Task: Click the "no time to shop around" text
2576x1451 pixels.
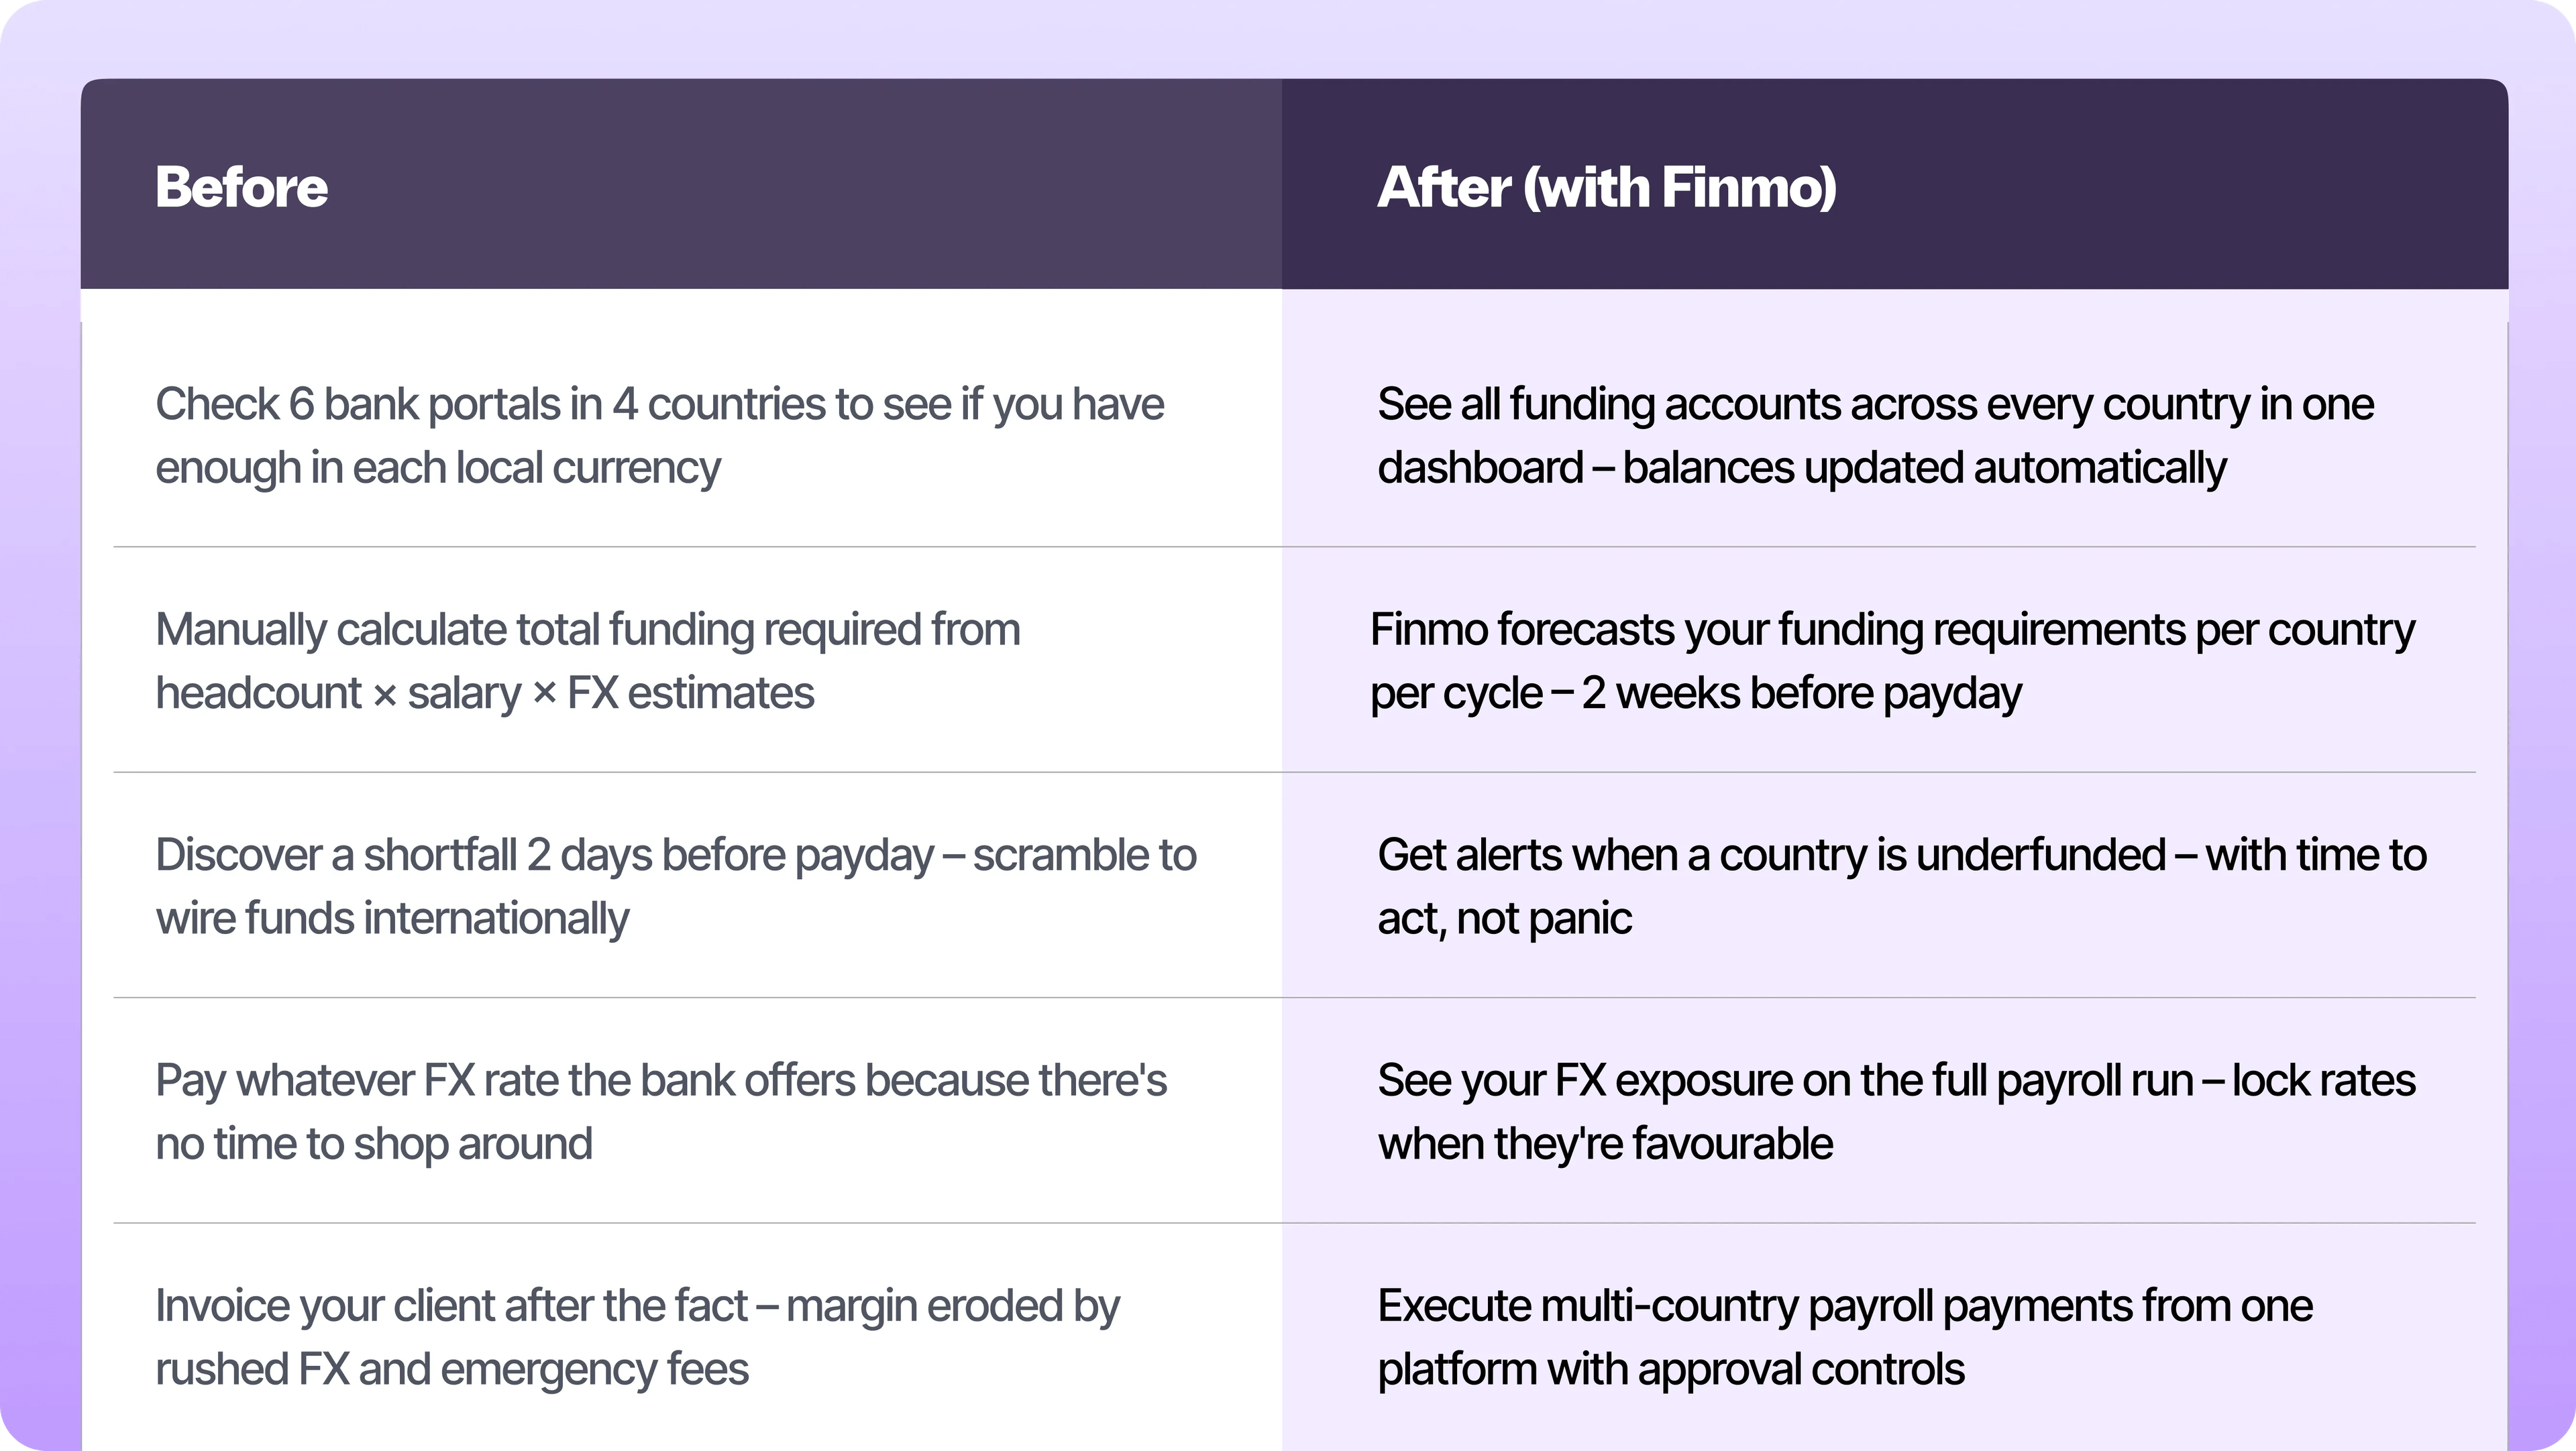Action: (373, 1143)
